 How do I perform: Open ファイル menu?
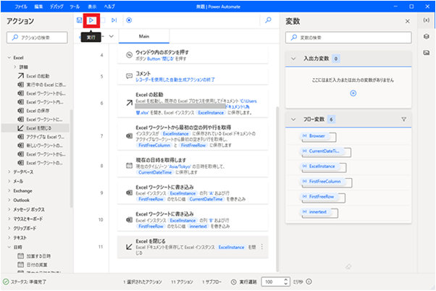(21, 7)
